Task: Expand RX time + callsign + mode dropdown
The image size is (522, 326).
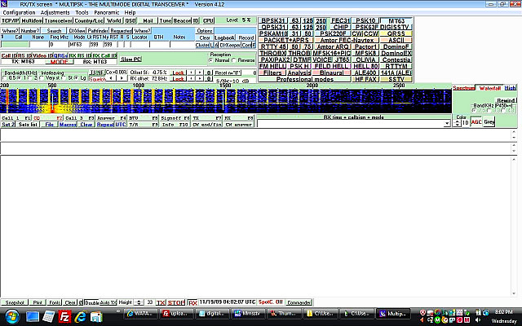Action: tap(447, 123)
